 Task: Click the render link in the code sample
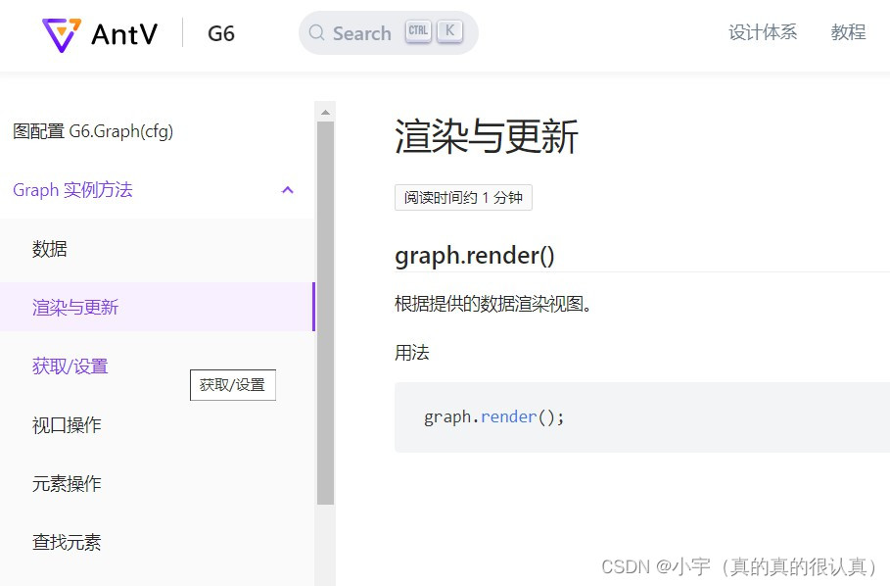pyautogui.click(x=507, y=416)
